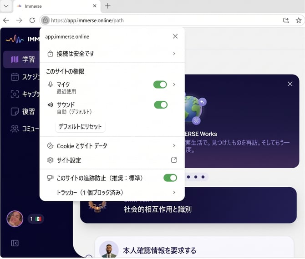This screenshot has height=259, width=305.
Task: Close the site info popup
Action: click(175, 36)
